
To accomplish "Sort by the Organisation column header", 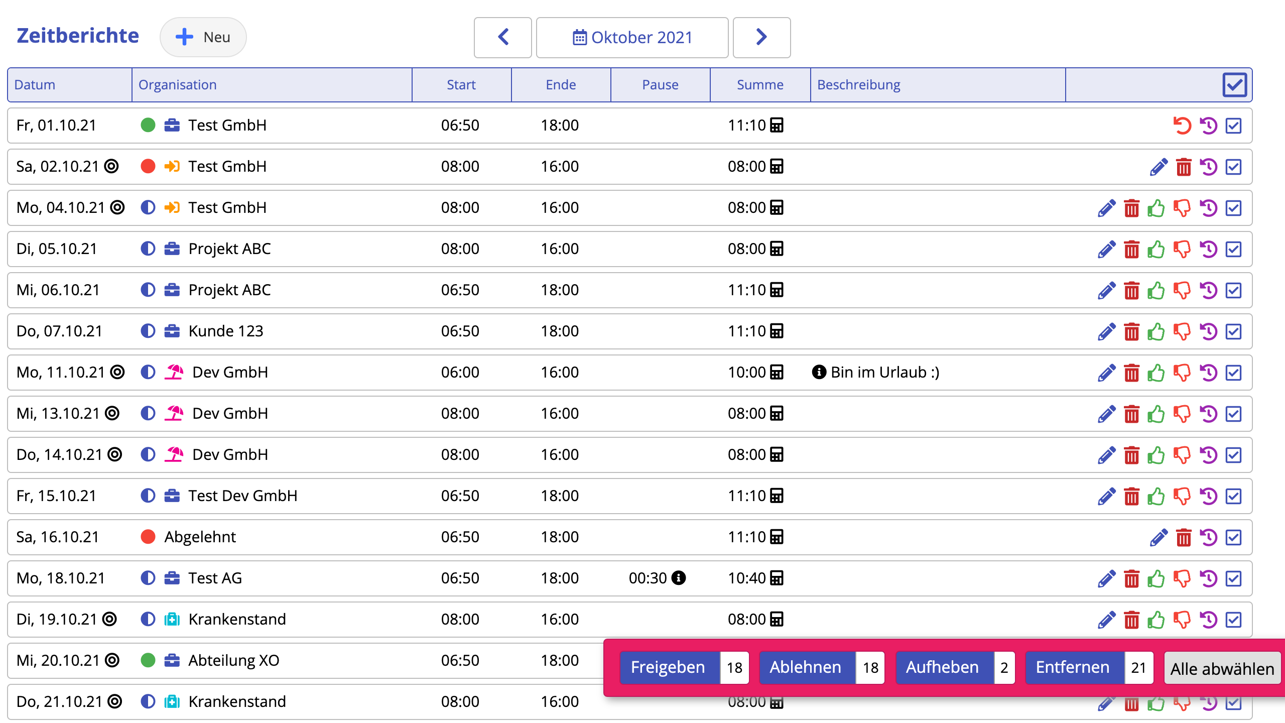I will [x=177, y=85].
